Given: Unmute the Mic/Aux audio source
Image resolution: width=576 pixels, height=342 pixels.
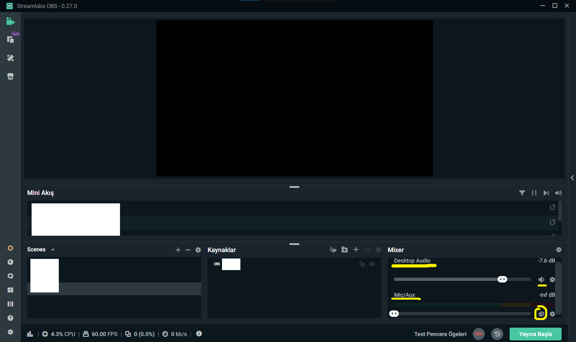Looking at the screenshot, I should (x=541, y=314).
